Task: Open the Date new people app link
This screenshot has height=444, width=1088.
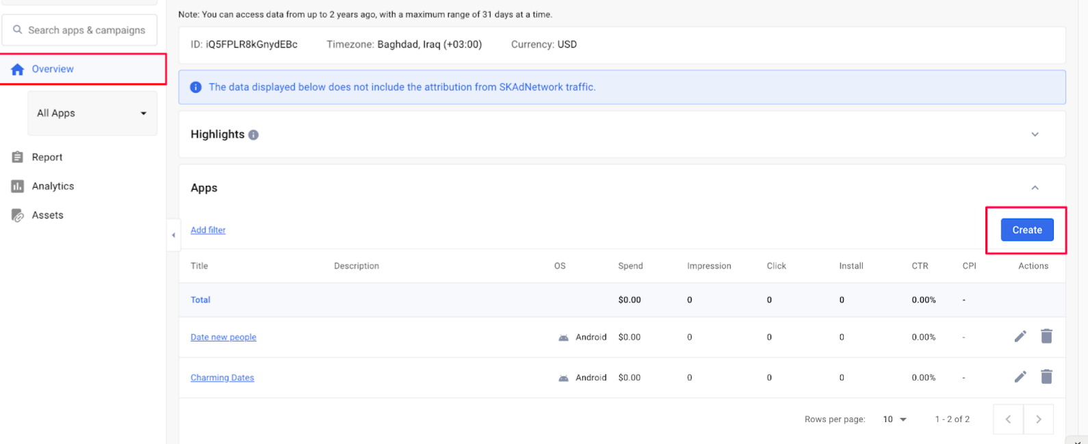Action: (223, 337)
